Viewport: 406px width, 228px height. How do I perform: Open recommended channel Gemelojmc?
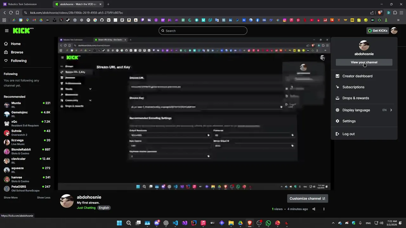27,114
